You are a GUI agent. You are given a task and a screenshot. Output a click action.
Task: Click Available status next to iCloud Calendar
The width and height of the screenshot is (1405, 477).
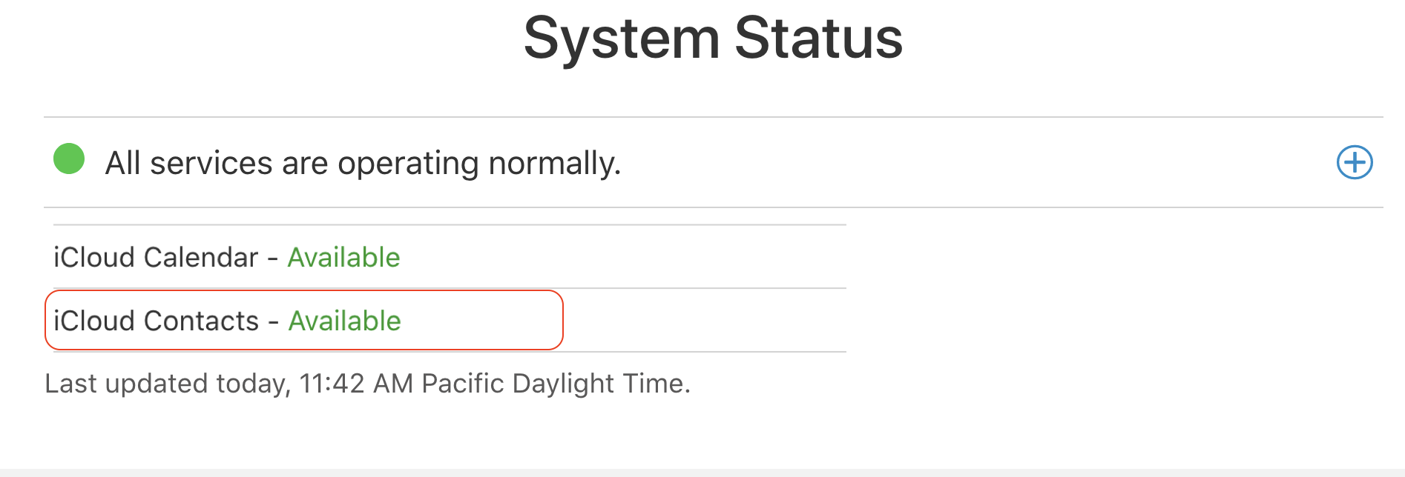tap(343, 258)
